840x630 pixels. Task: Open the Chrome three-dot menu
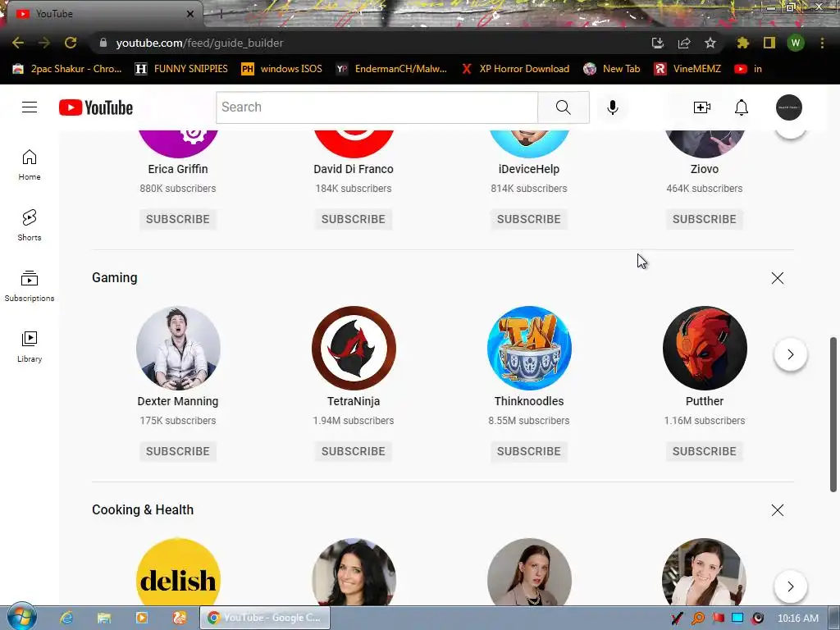[x=822, y=43]
